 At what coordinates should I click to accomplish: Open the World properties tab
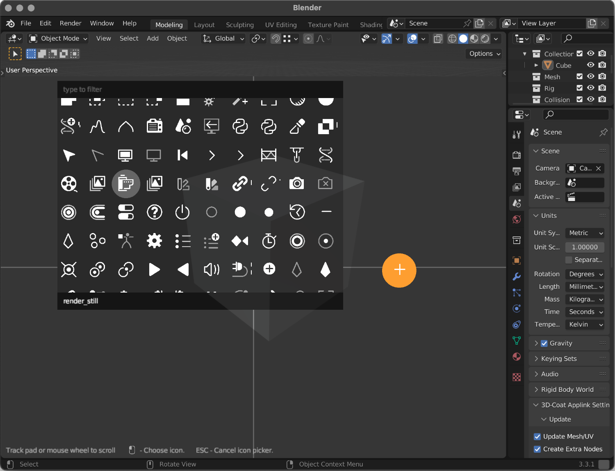[x=517, y=219]
